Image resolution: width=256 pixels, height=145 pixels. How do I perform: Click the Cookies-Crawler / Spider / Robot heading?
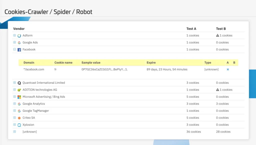click(x=48, y=12)
